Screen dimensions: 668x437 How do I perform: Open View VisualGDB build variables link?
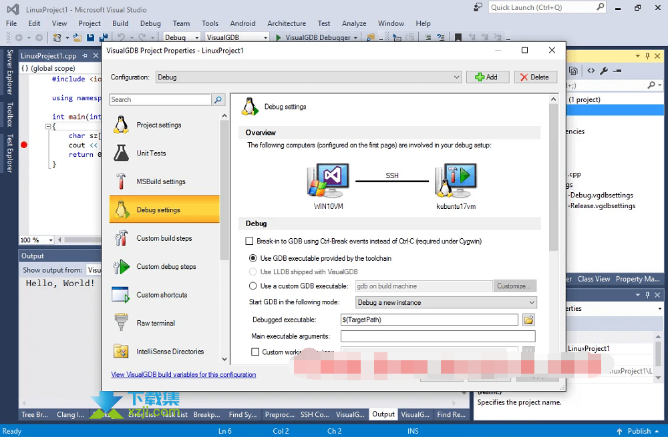(183, 375)
